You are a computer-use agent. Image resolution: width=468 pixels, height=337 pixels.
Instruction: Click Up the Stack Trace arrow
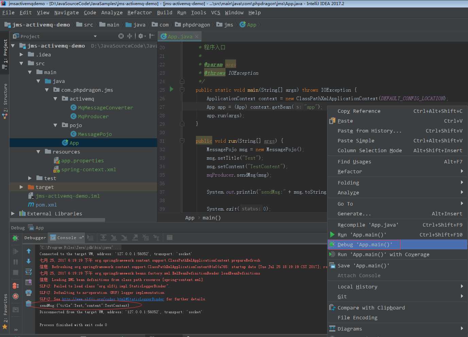click(x=29, y=251)
